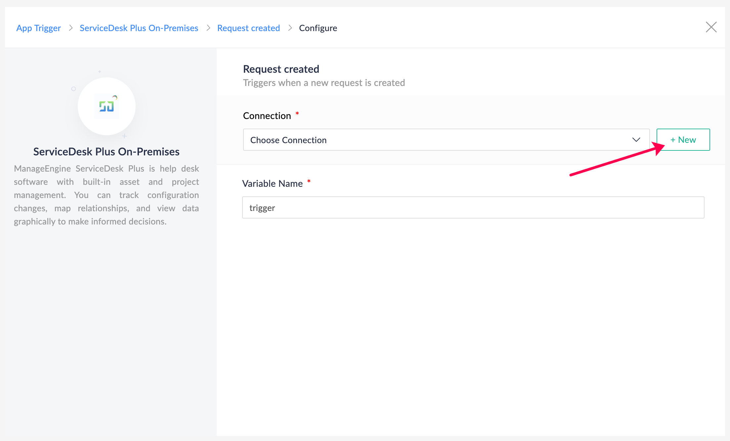Click the red asterisk beside Connection
This screenshot has height=441, width=730.
[297, 114]
